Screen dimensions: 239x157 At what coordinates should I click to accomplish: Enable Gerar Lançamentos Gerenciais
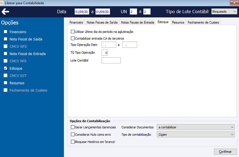point(73,127)
